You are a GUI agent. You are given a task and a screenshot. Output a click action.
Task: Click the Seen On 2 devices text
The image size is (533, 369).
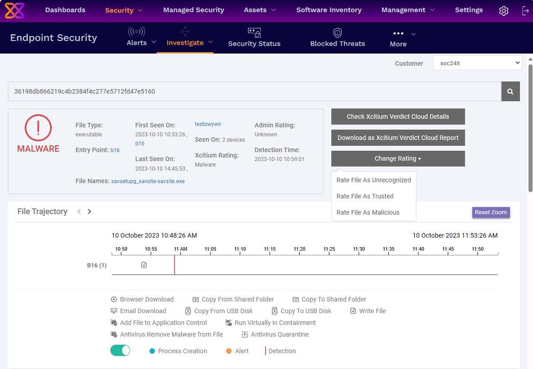point(220,139)
